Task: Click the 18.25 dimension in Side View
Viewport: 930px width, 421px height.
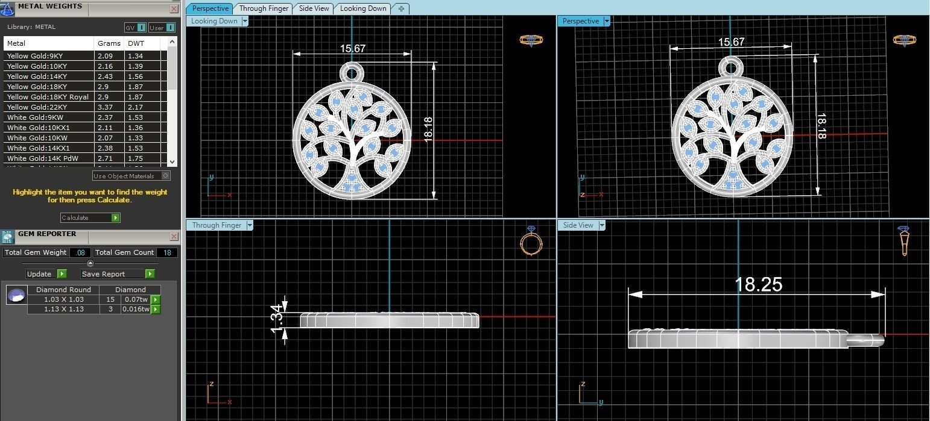Action: (x=758, y=284)
